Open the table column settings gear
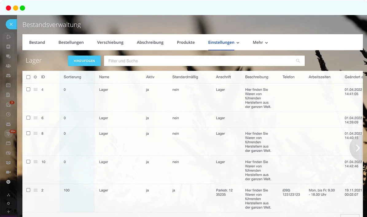This screenshot has height=217, width=367. [35, 77]
